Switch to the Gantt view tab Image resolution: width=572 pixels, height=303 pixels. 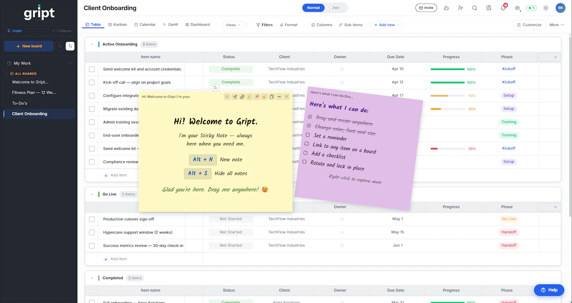click(170, 25)
